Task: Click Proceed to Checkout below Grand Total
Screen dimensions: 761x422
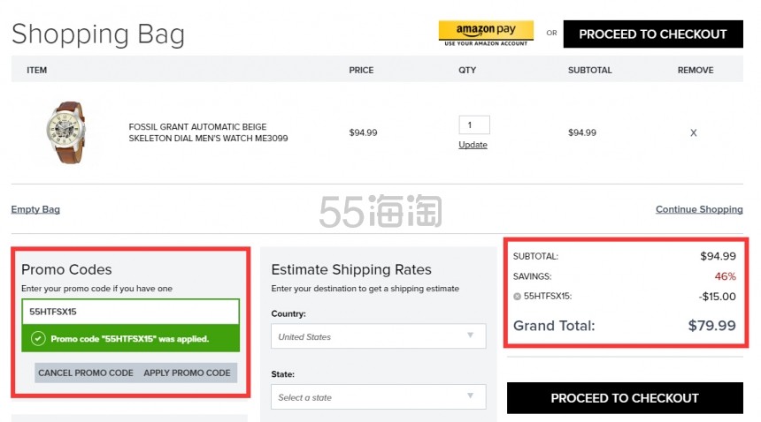Action: (x=625, y=398)
